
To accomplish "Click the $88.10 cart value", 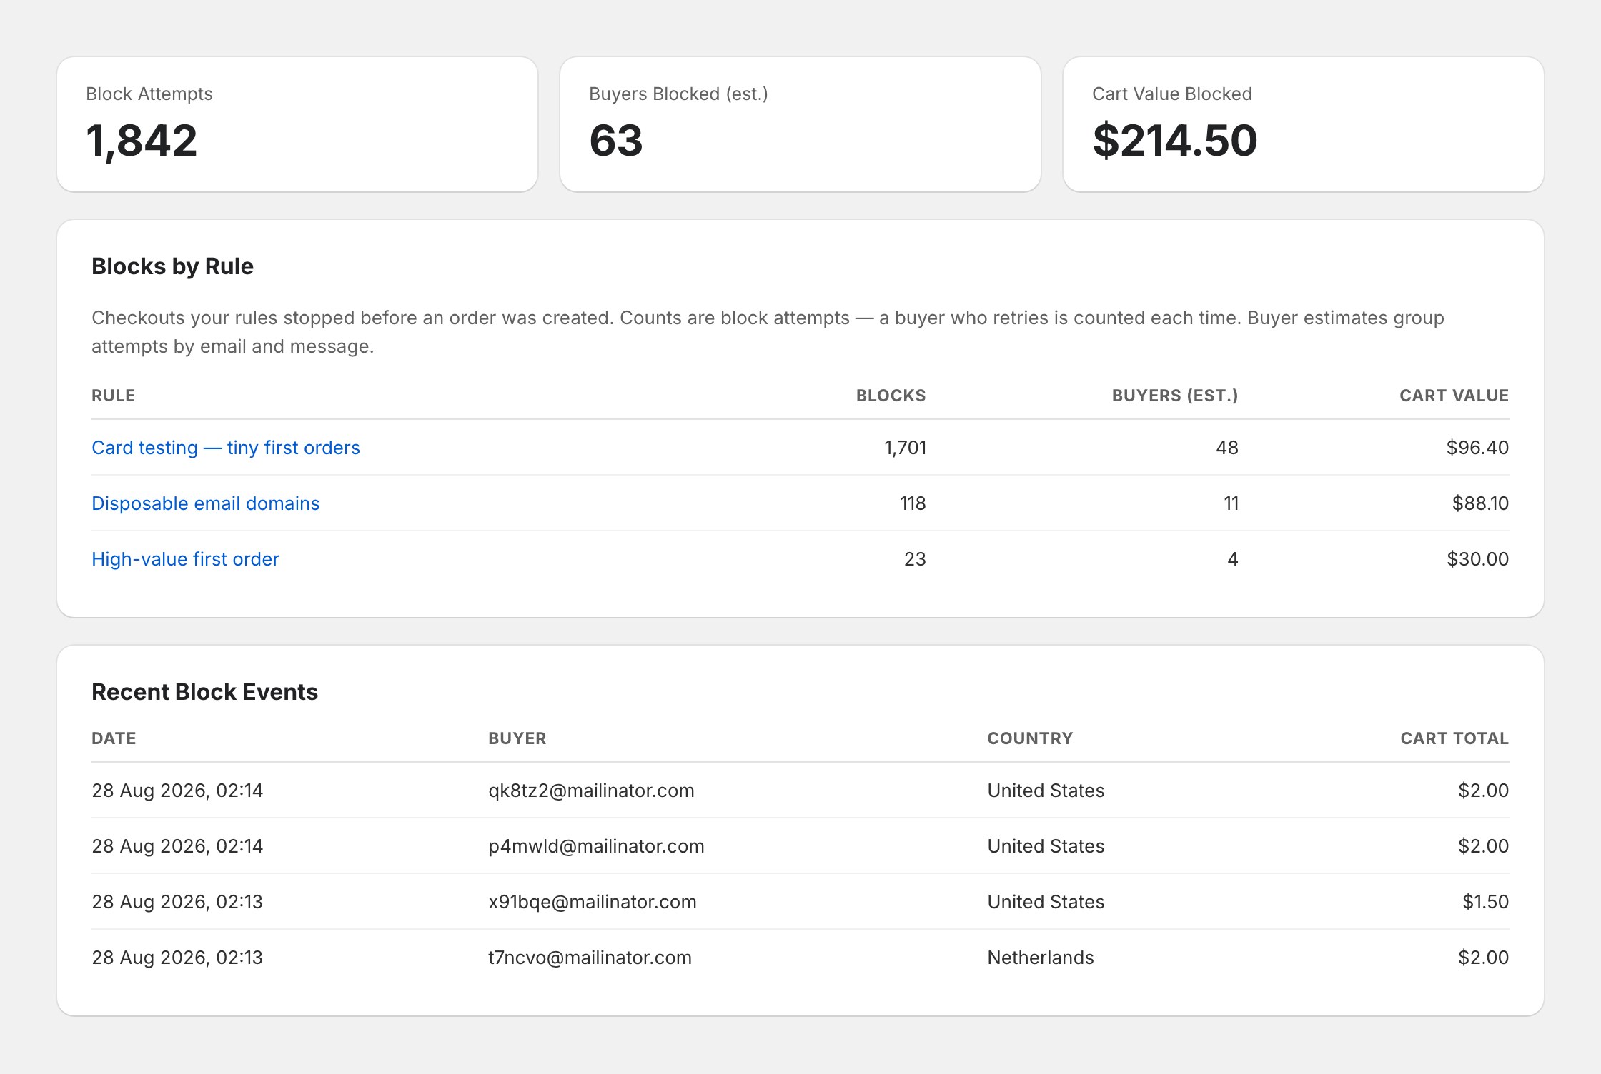I will point(1480,503).
